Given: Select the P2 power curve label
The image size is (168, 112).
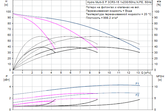Looking at the screenshot, I should pos(137,95).
